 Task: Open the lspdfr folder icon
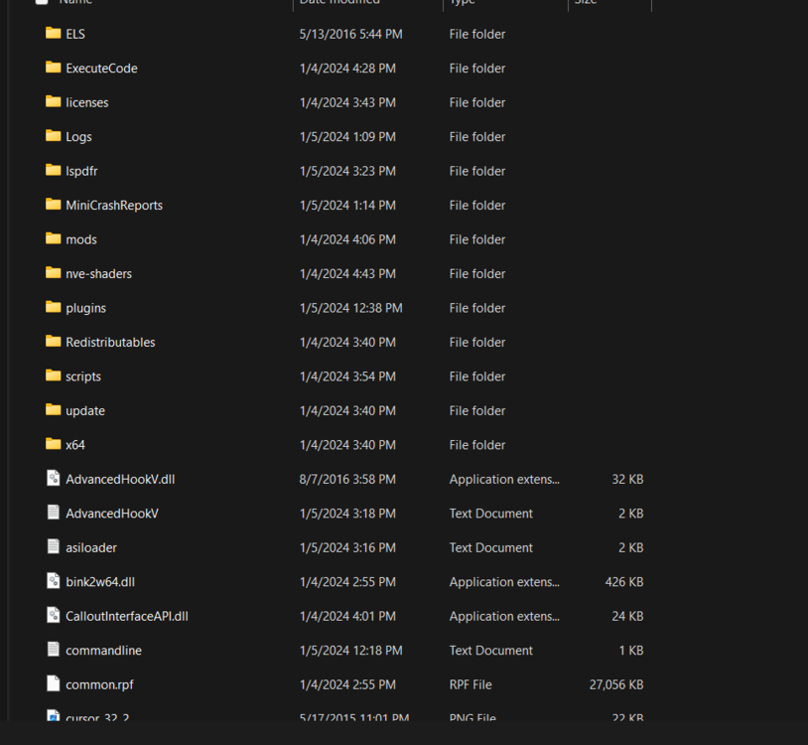coord(53,171)
